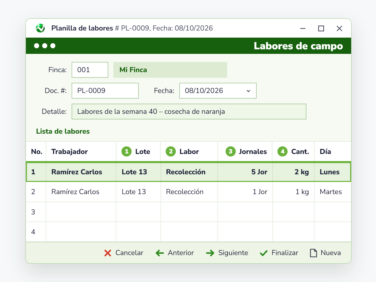The width and height of the screenshot is (376, 282).
Task: Click the checkmark Finalizar icon
Action: [x=264, y=253]
